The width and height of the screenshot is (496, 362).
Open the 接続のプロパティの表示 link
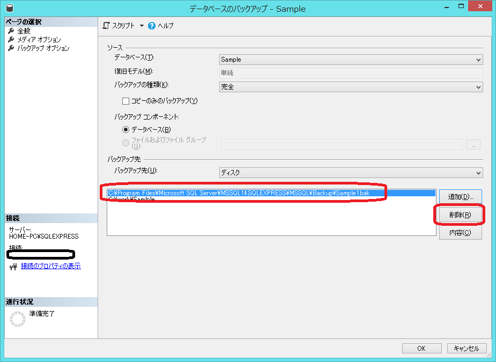coord(50,266)
